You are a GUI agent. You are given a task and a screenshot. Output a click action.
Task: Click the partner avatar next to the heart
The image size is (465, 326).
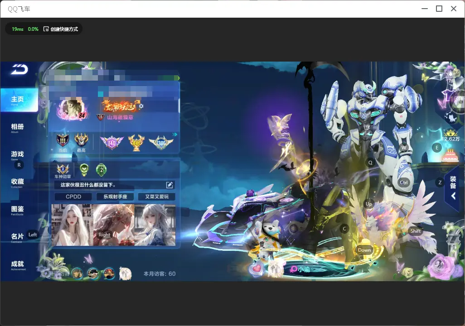click(276, 269)
